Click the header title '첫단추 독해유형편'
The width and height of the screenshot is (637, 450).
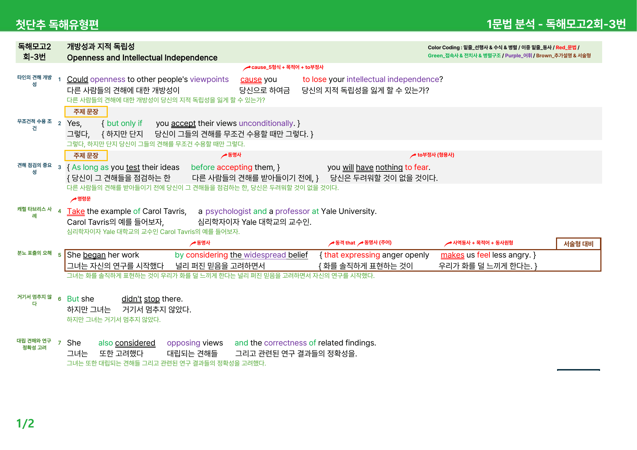[x=57, y=24]
